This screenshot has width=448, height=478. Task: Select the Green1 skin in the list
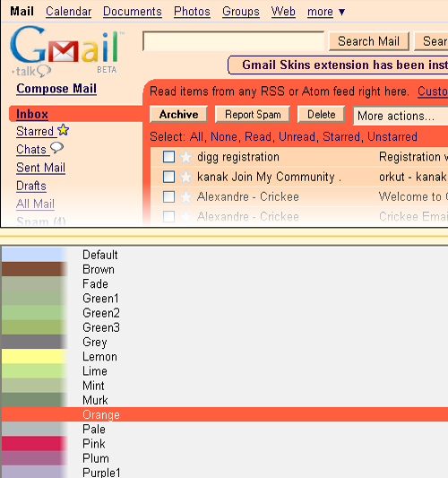(100, 298)
